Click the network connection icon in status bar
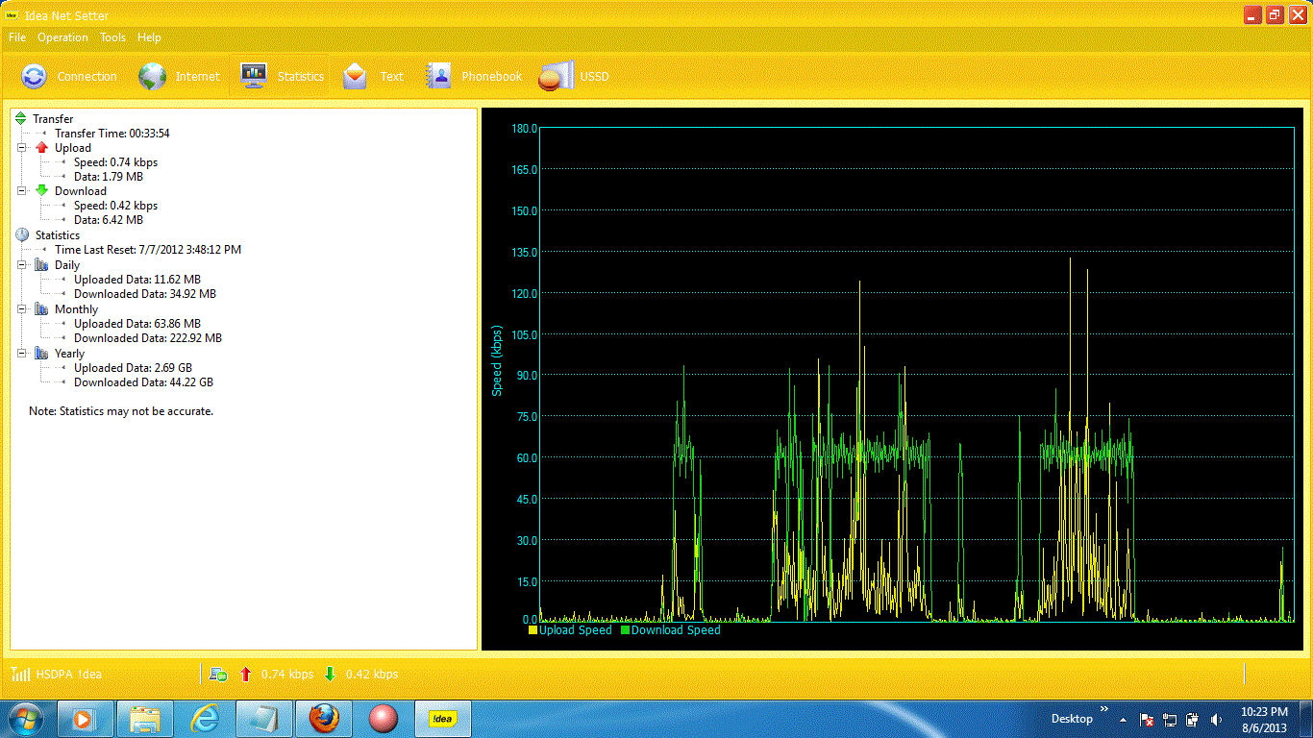Image resolution: width=1313 pixels, height=738 pixels. pos(218,674)
